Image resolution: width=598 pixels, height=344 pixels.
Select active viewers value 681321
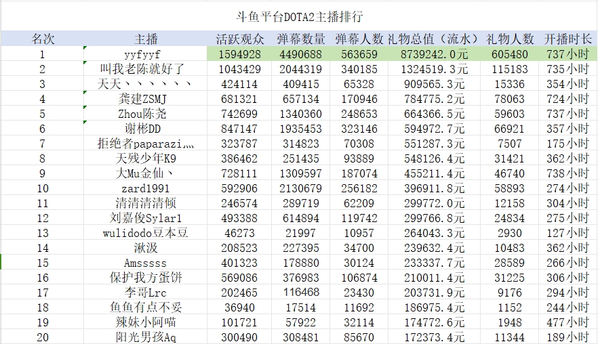pyautogui.click(x=239, y=99)
